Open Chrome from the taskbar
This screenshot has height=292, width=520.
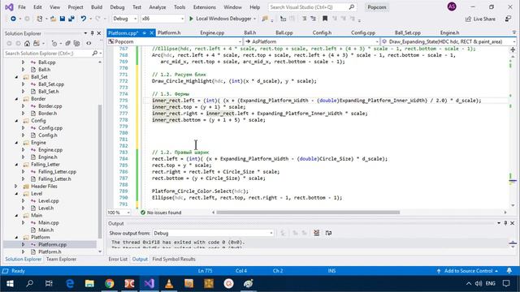(110, 284)
